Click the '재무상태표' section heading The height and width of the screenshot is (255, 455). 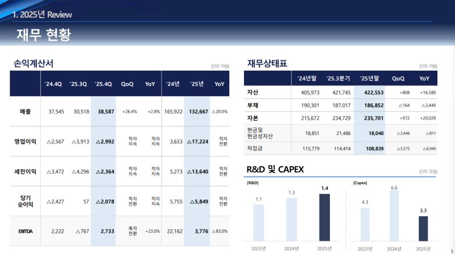[267, 63]
